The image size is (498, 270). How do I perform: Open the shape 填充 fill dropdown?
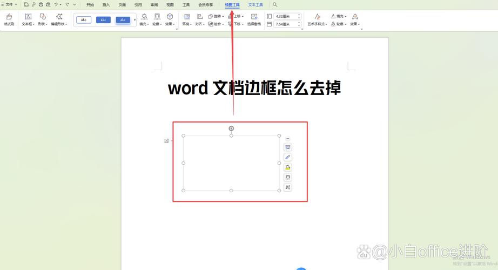(144, 19)
